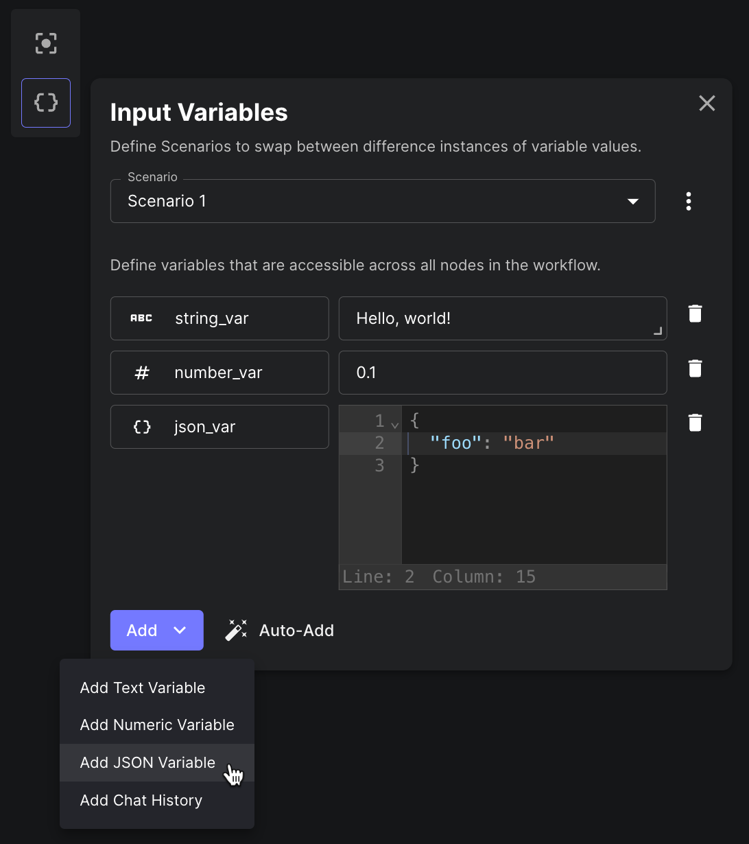Image resolution: width=749 pixels, height=844 pixels.
Task: Delete string_var using its trash icon
Action: [x=695, y=313]
